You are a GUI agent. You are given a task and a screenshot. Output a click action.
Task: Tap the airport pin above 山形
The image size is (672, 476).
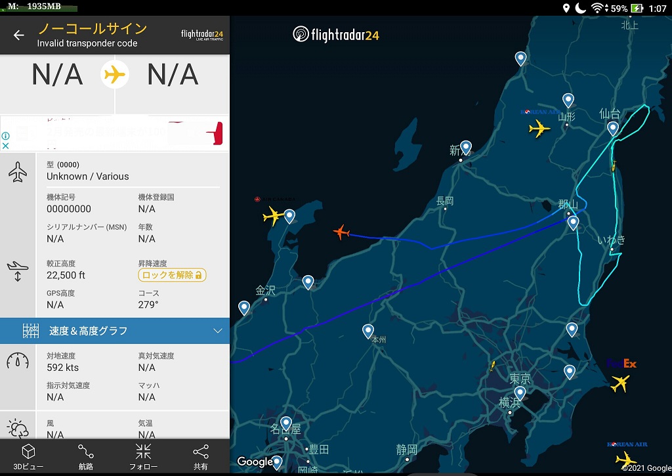coord(568,100)
